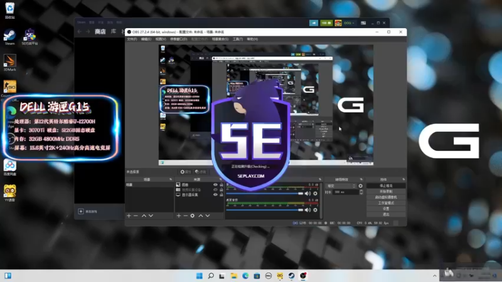
Task: Open the YY voice desktop shortcut
Action: pyautogui.click(x=10, y=193)
